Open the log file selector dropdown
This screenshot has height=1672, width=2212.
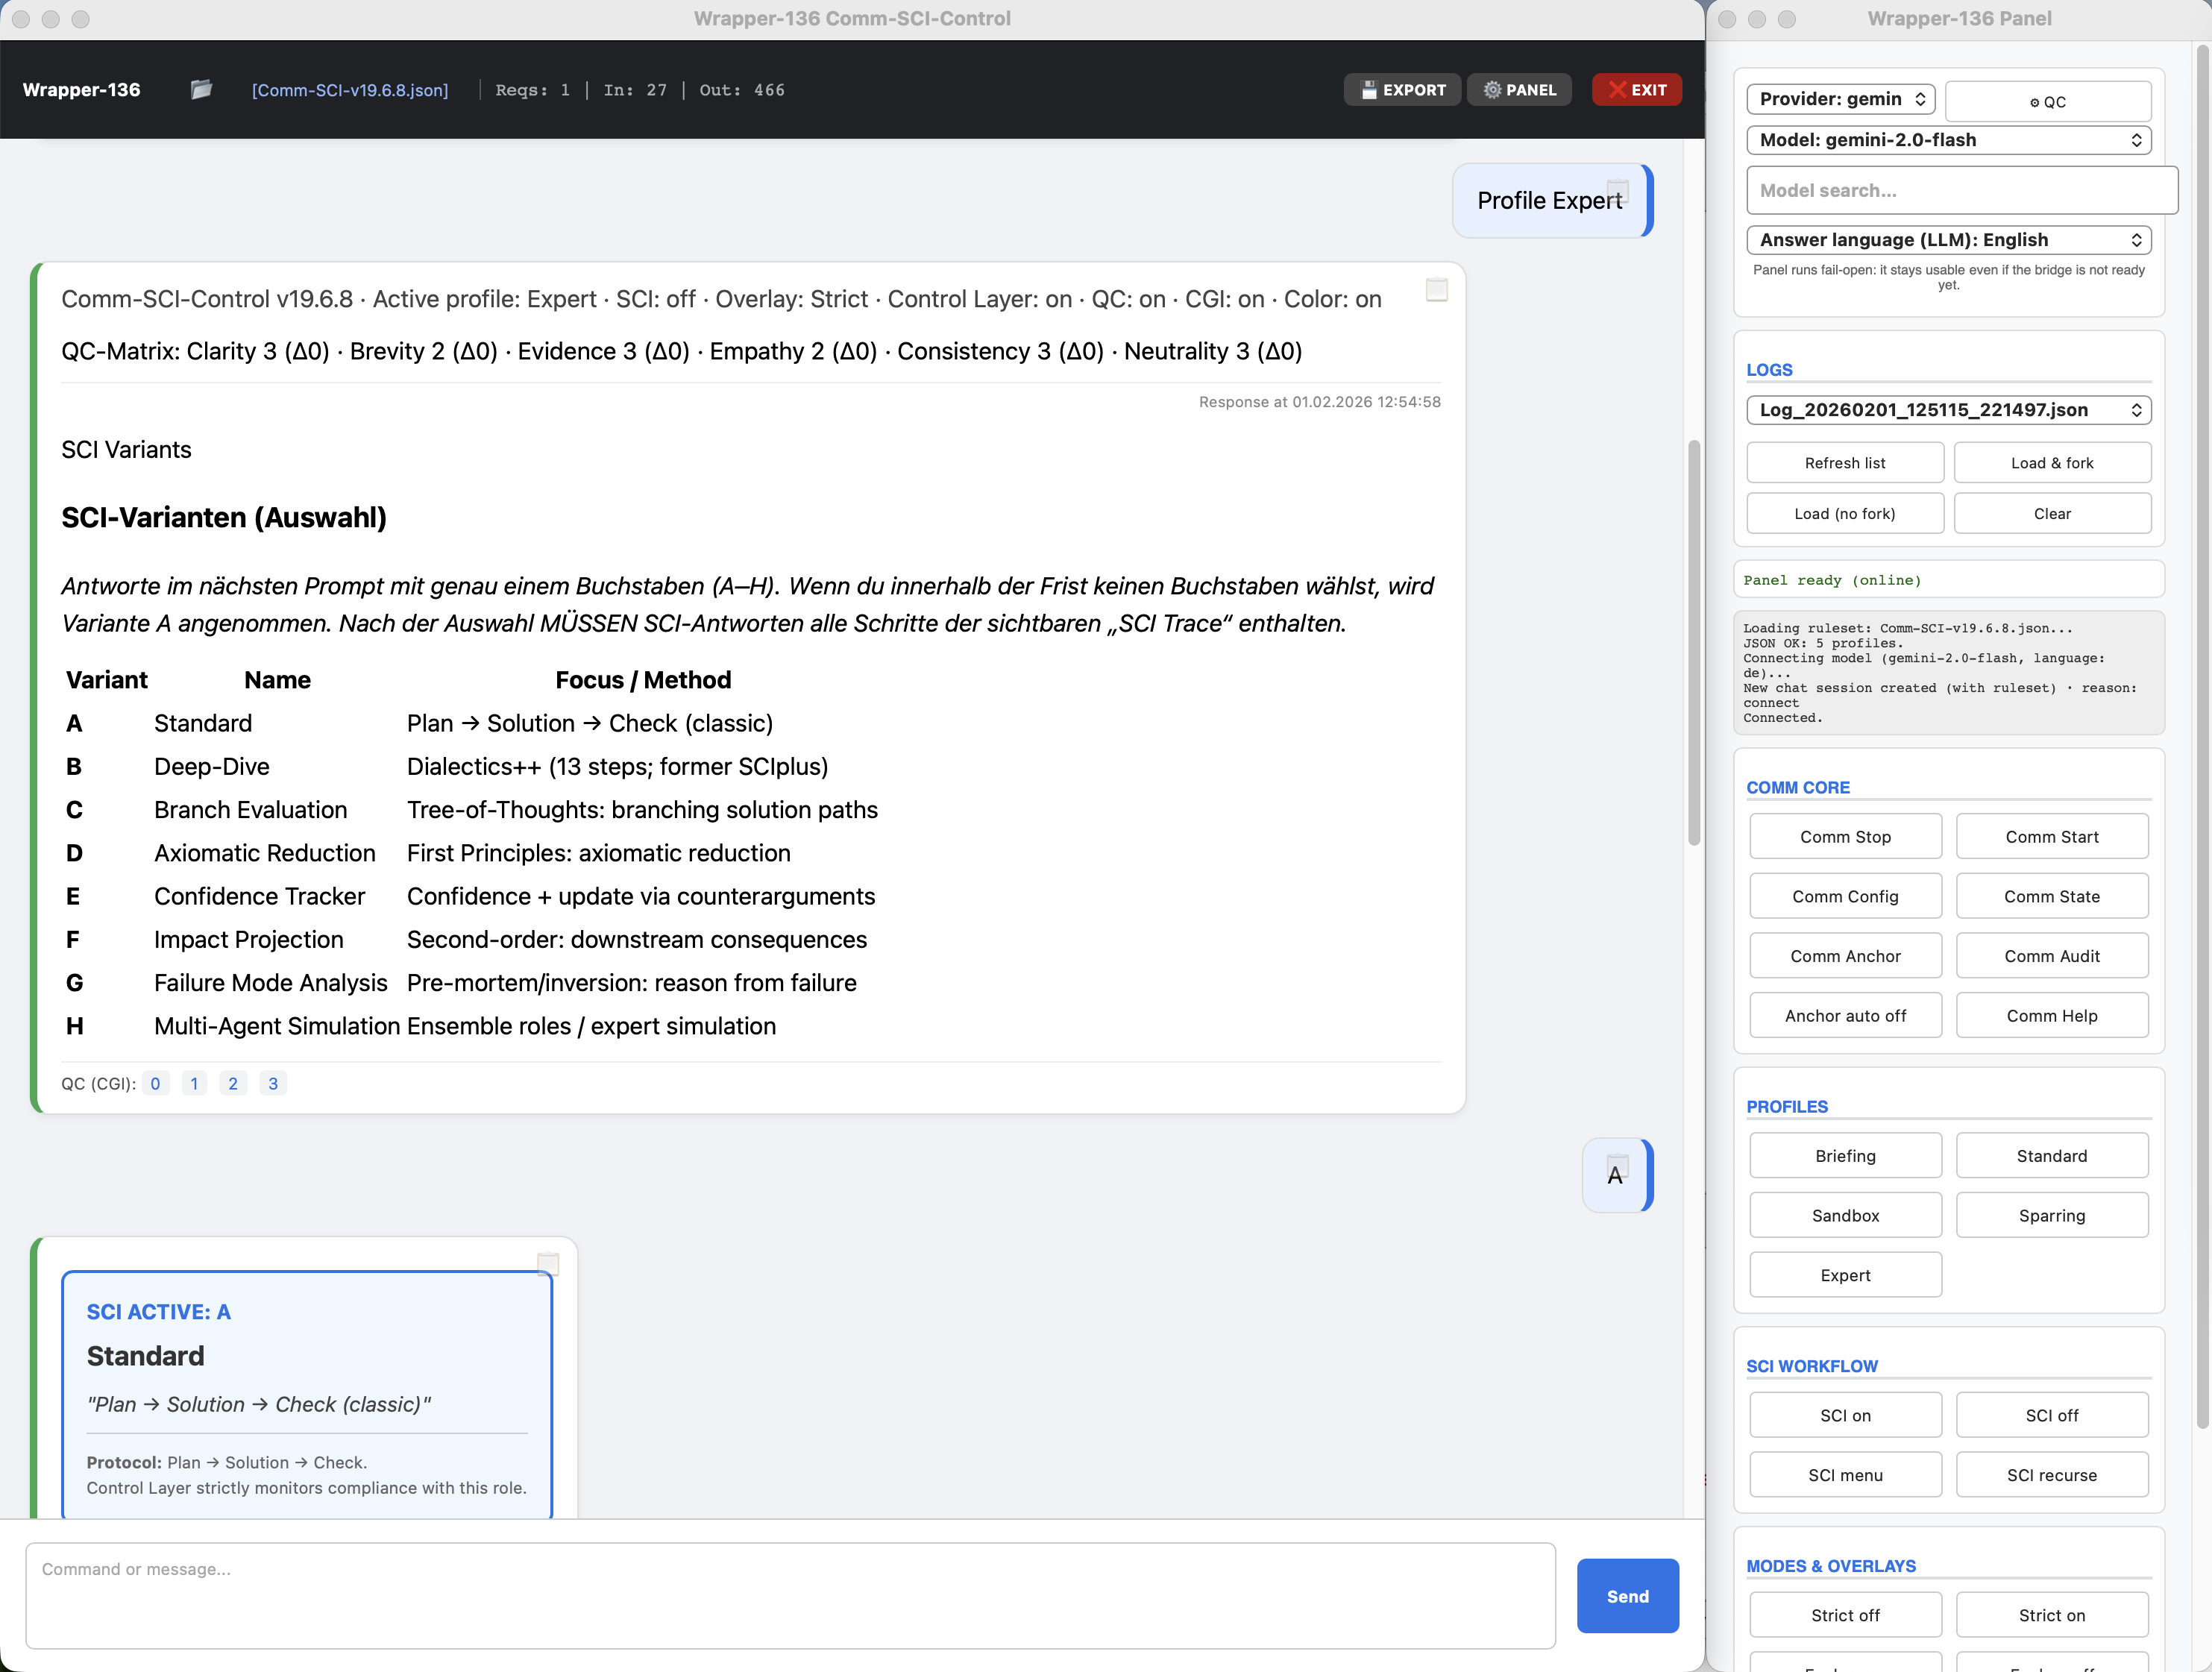[x=1948, y=410]
